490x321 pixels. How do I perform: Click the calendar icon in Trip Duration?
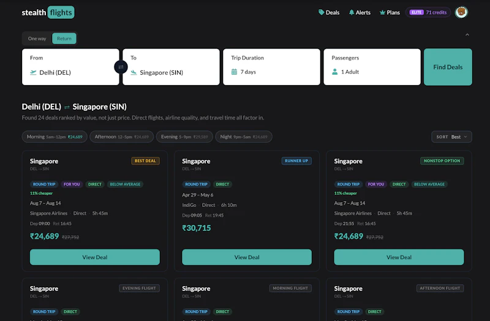tap(234, 72)
